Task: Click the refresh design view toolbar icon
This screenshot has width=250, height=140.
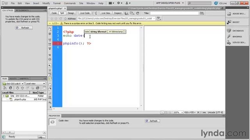Action: (x=137, y=13)
